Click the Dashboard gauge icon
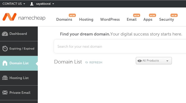Image resolution: width=186 pixels, height=103 pixels. [x=5, y=34]
